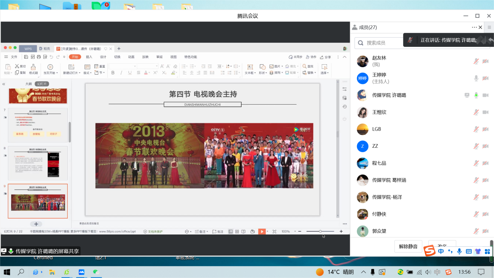
Task: Click the 分享 share button
Action: tap(326, 57)
